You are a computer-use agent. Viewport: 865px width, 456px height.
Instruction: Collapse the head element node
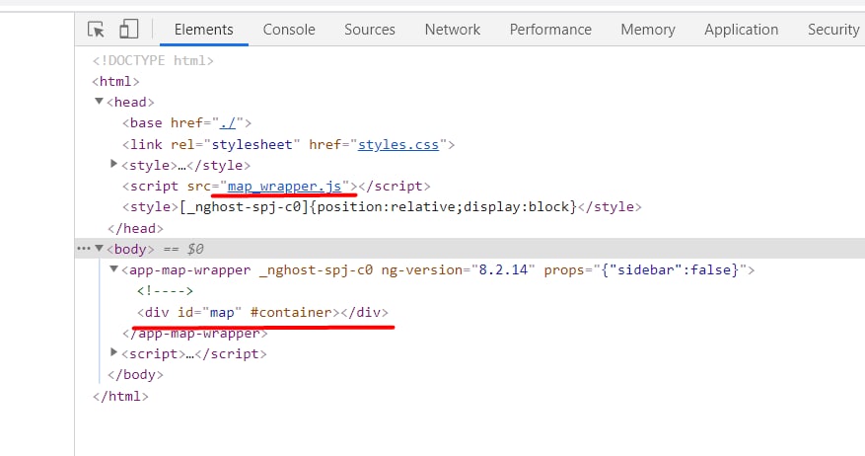[100, 102]
